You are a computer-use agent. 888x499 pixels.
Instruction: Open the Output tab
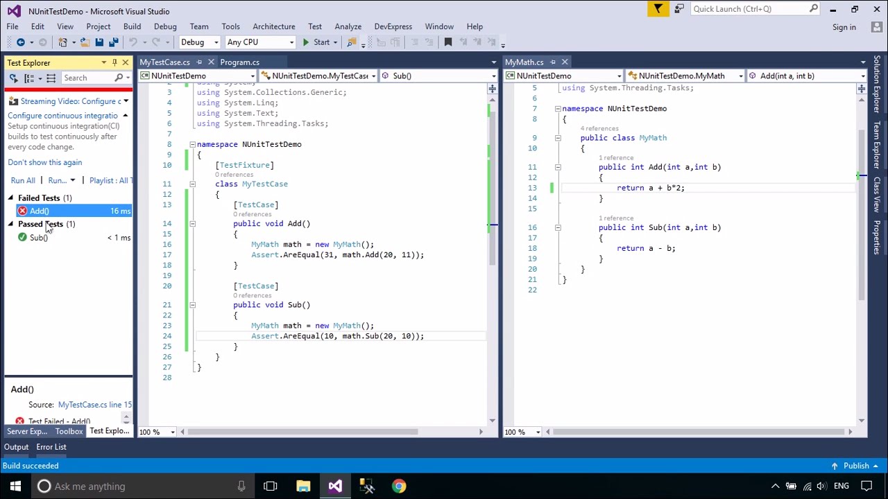17,447
